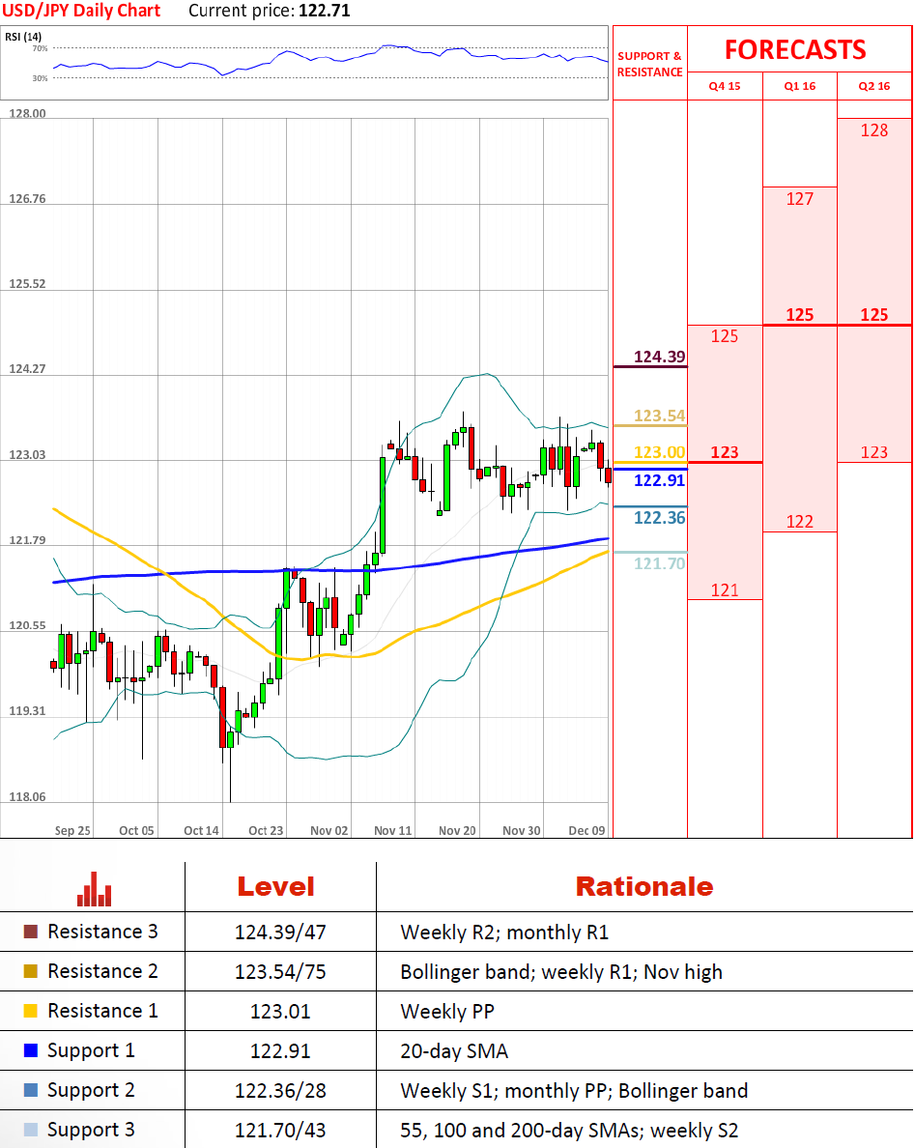
Task: Click the red bar chart icon in table header
Action: pos(93,888)
